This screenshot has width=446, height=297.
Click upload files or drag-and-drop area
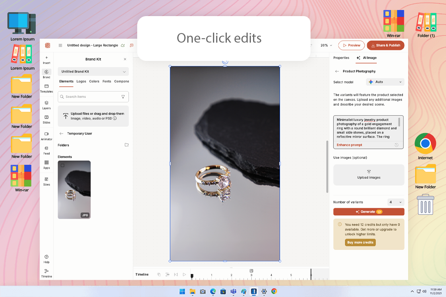93,116
